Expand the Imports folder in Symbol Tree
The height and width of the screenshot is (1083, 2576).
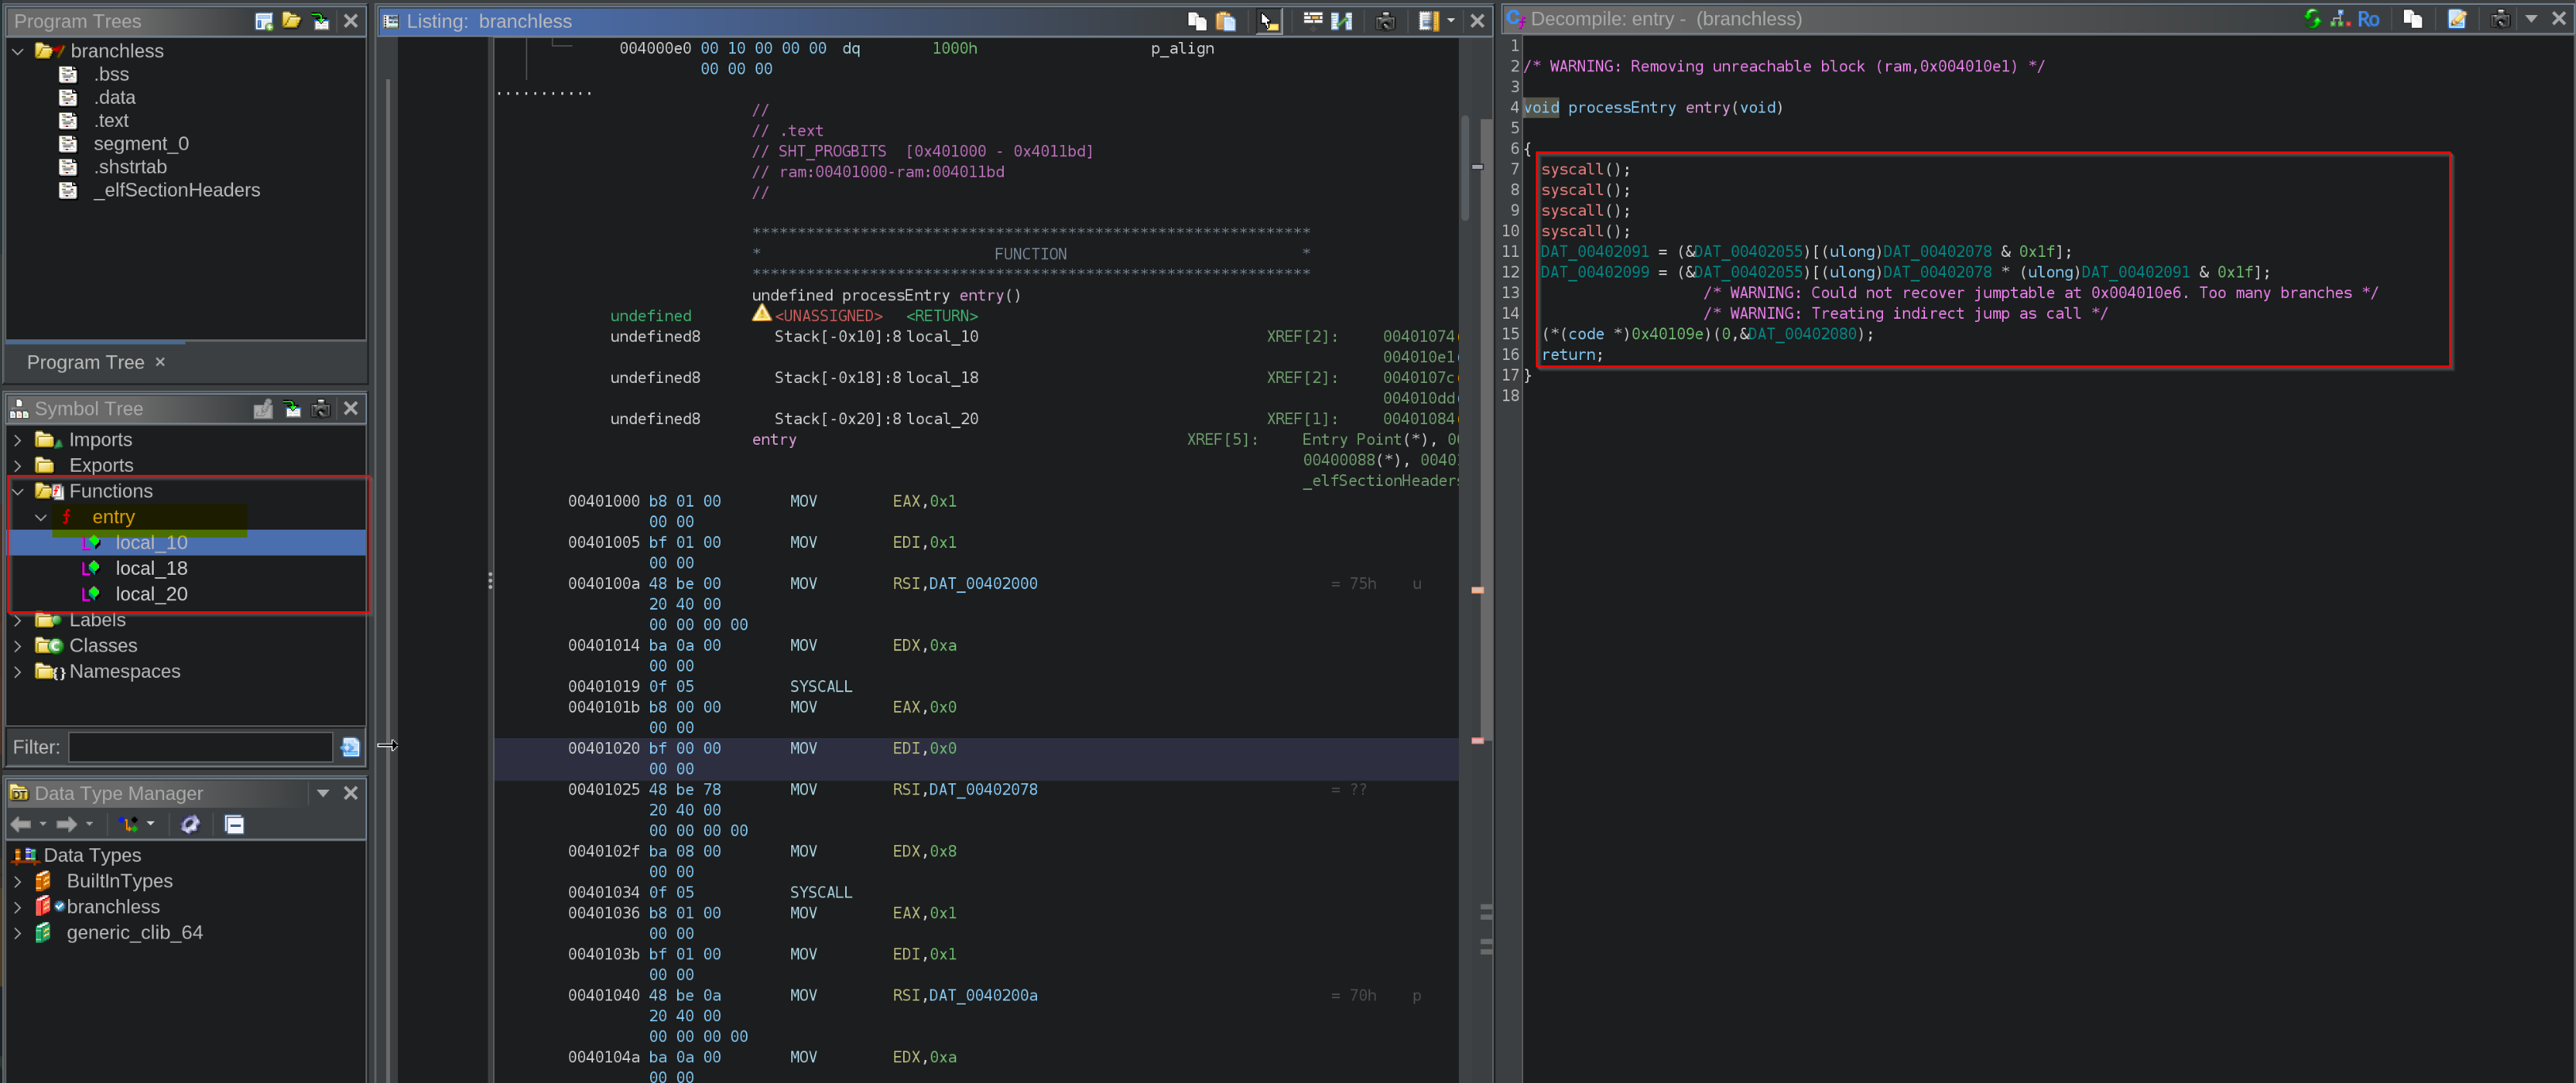pyautogui.click(x=18, y=440)
